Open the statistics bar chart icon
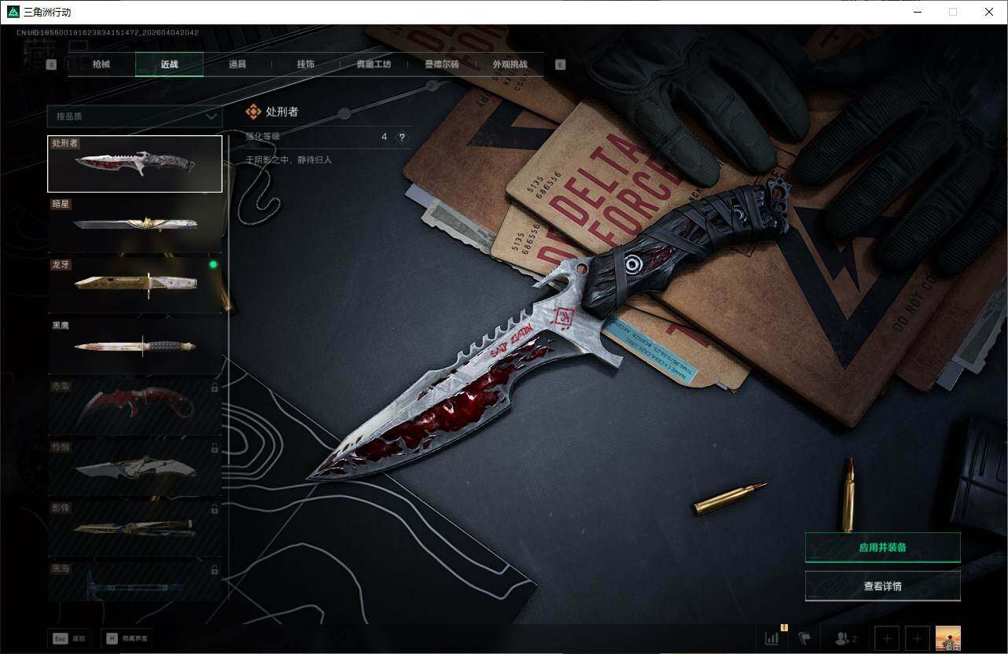This screenshot has width=1008, height=654. tap(772, 638)
